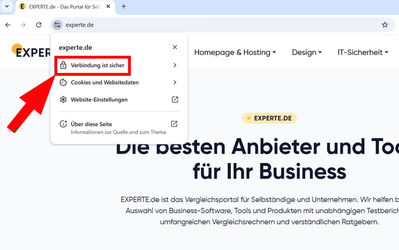Click the browser back arrow
This screenshot has width=399, height=250.
[x=8, y=24]
